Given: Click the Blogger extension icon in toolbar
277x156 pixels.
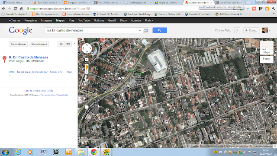Looking at the screenshot, I should 267,9.
